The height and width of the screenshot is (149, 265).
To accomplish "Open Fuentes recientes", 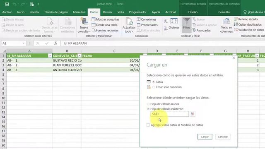I will (x=105, y=30).
